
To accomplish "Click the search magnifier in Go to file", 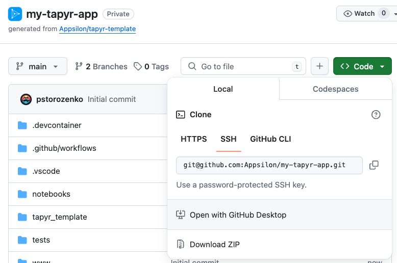I will click(192, 66).
